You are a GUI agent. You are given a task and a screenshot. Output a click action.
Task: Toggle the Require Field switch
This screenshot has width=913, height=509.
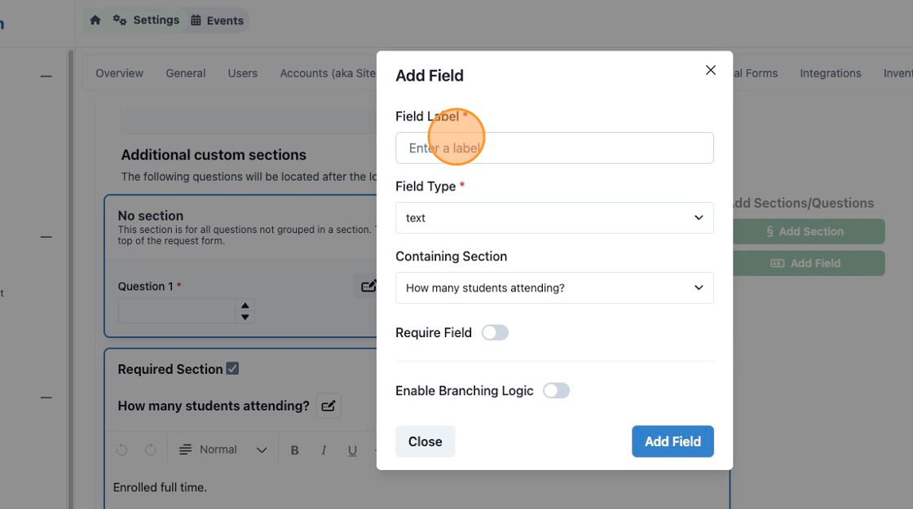(x=495, y=333)
